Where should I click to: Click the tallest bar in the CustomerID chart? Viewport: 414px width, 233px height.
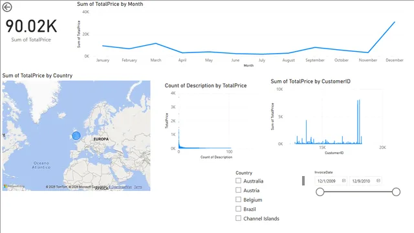pyautogui.click(x=360, y=122)
